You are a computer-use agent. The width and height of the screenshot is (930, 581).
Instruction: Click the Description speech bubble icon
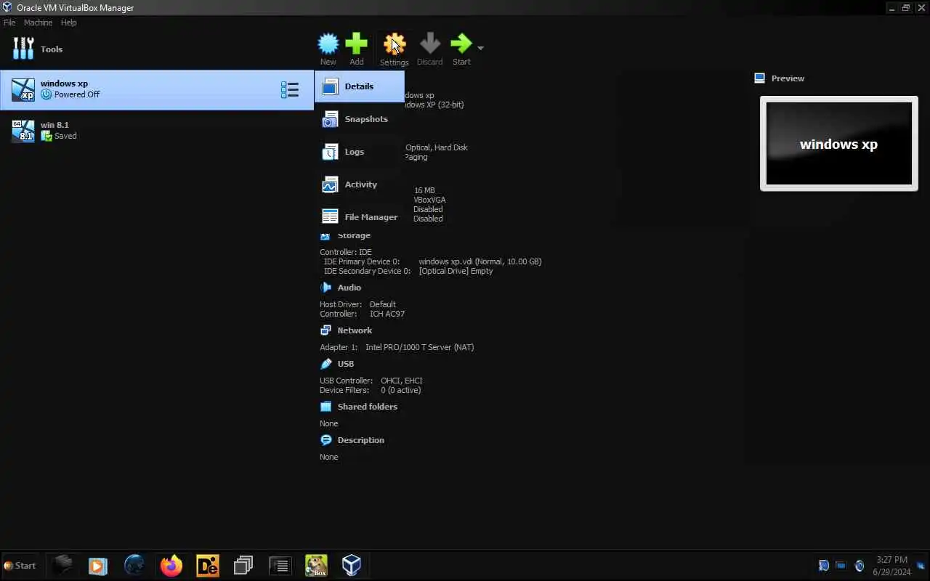click(x=325, y=440)
